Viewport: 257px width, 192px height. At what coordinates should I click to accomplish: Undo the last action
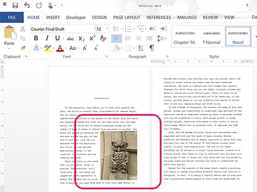[x=27, y=5]
